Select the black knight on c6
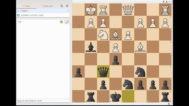 [x=141, y=72]
